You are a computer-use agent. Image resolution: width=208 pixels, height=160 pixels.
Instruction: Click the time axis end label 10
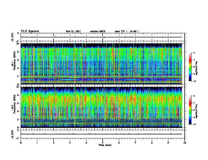pyautogui.click(x=185, y=143)
